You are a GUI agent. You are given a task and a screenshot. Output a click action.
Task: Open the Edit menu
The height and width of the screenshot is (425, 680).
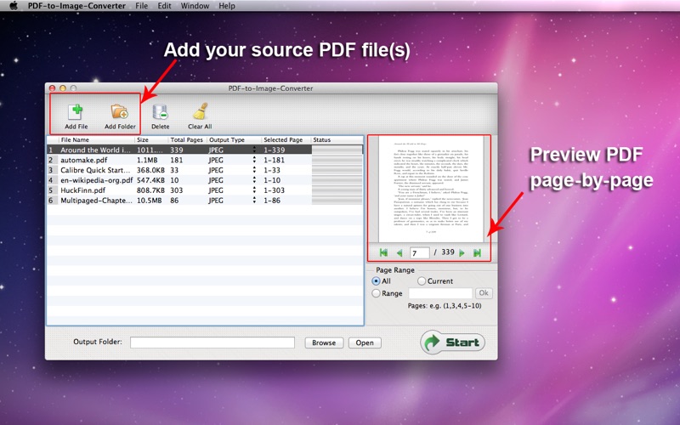164,6
